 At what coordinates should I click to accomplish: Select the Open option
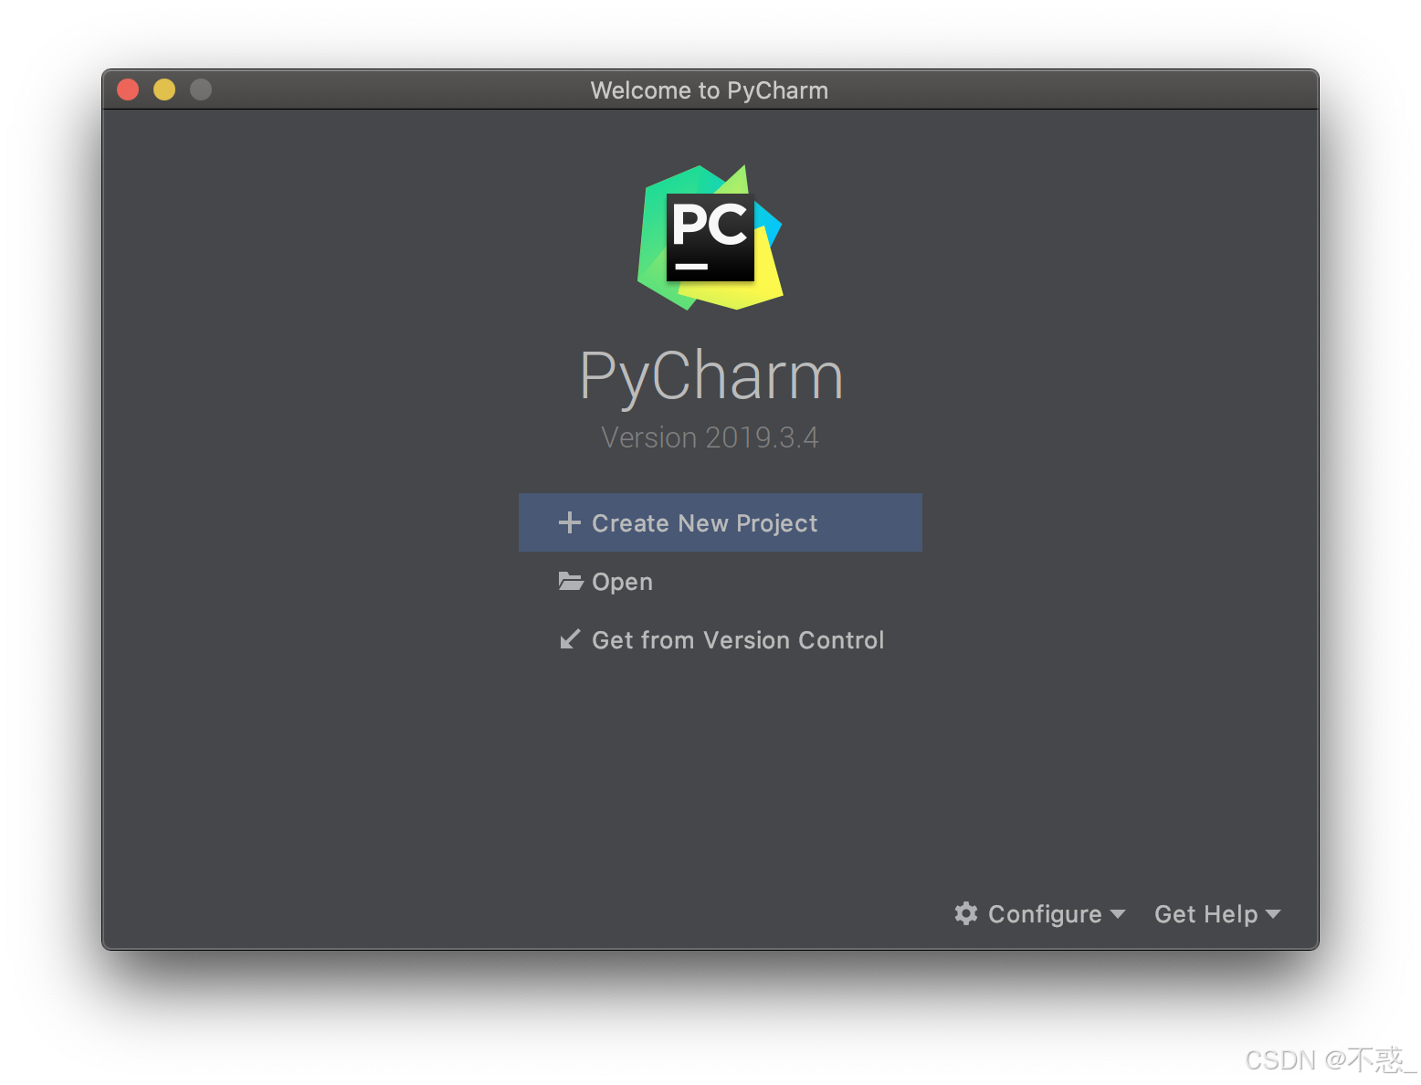tap(605, 582)
